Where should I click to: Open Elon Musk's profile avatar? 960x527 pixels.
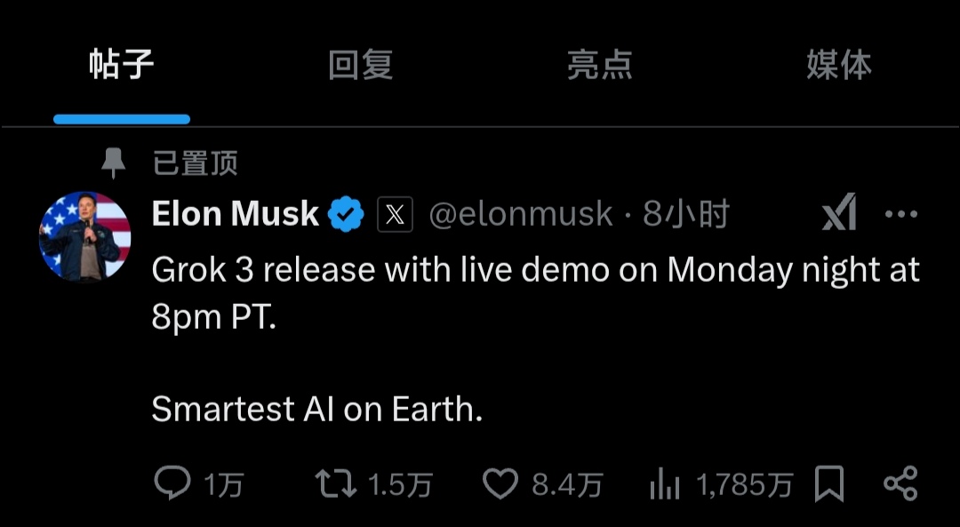tap(85, 236)
